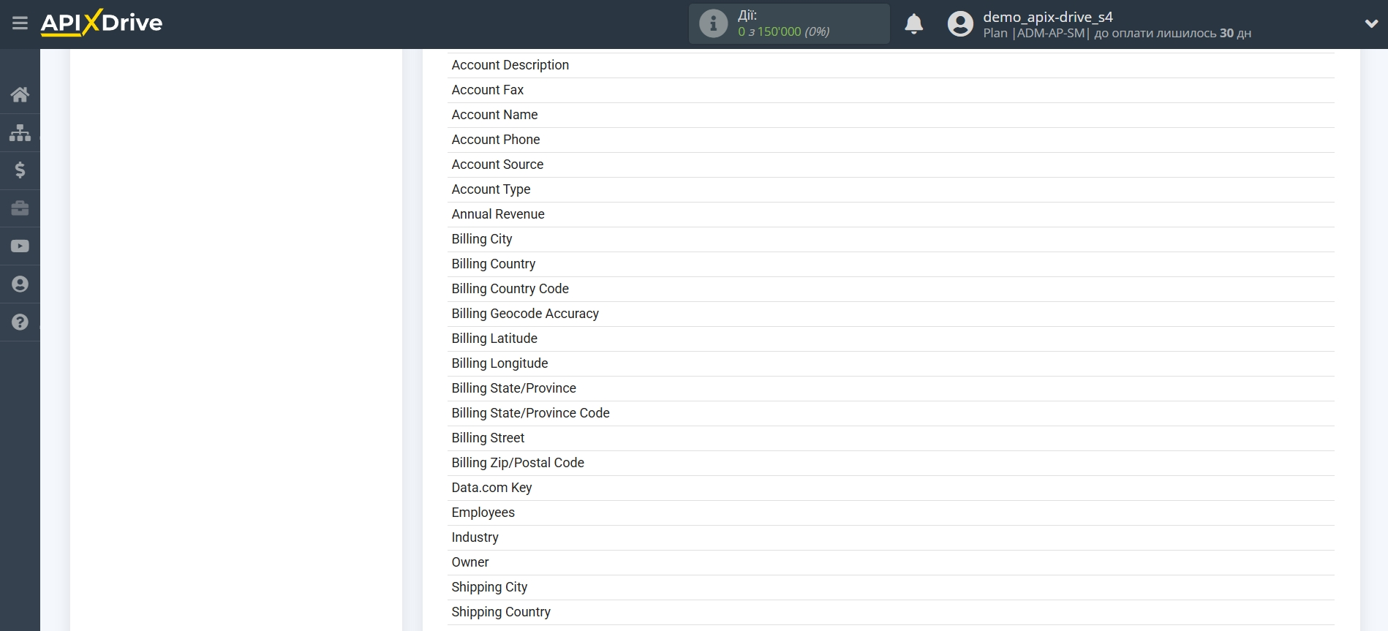Select the Account Name field
Screen dimensions: 1388x631
click(891, 115)
